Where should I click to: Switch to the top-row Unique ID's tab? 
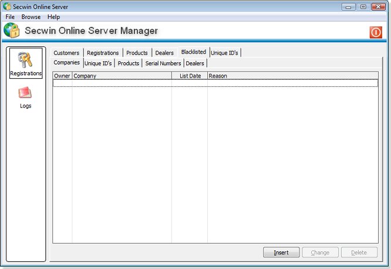coord(224,53)
